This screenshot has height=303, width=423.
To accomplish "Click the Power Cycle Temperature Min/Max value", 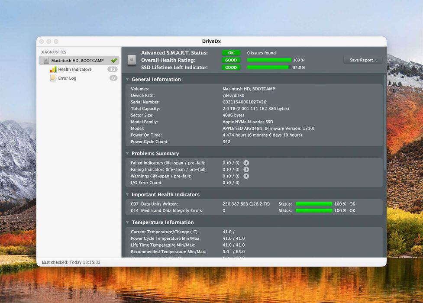I will 234,239.
